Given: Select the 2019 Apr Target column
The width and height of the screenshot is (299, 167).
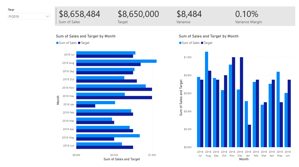Looking at the screenshot, I should coord(273,113).
